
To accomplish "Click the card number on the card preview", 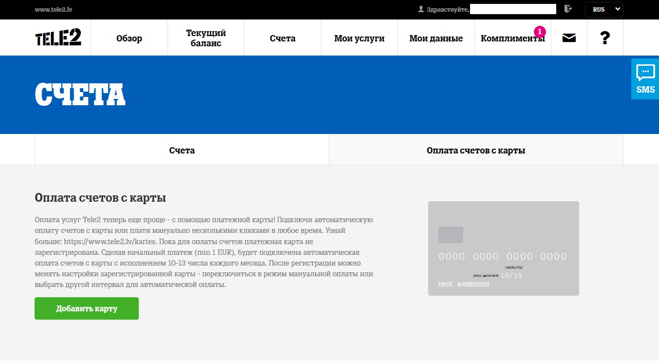I will coord(503,256).
